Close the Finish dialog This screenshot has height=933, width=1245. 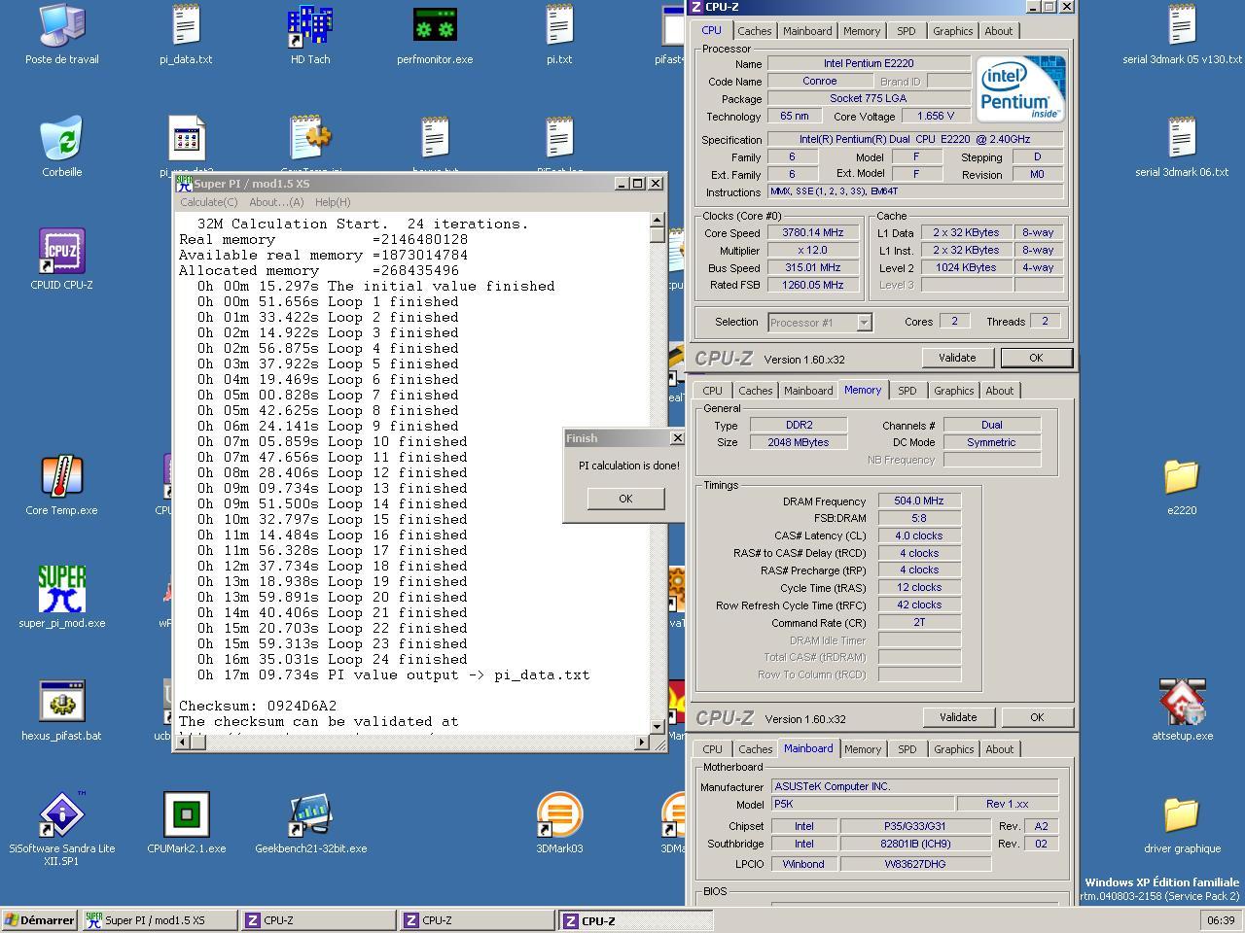coord(677,438)
